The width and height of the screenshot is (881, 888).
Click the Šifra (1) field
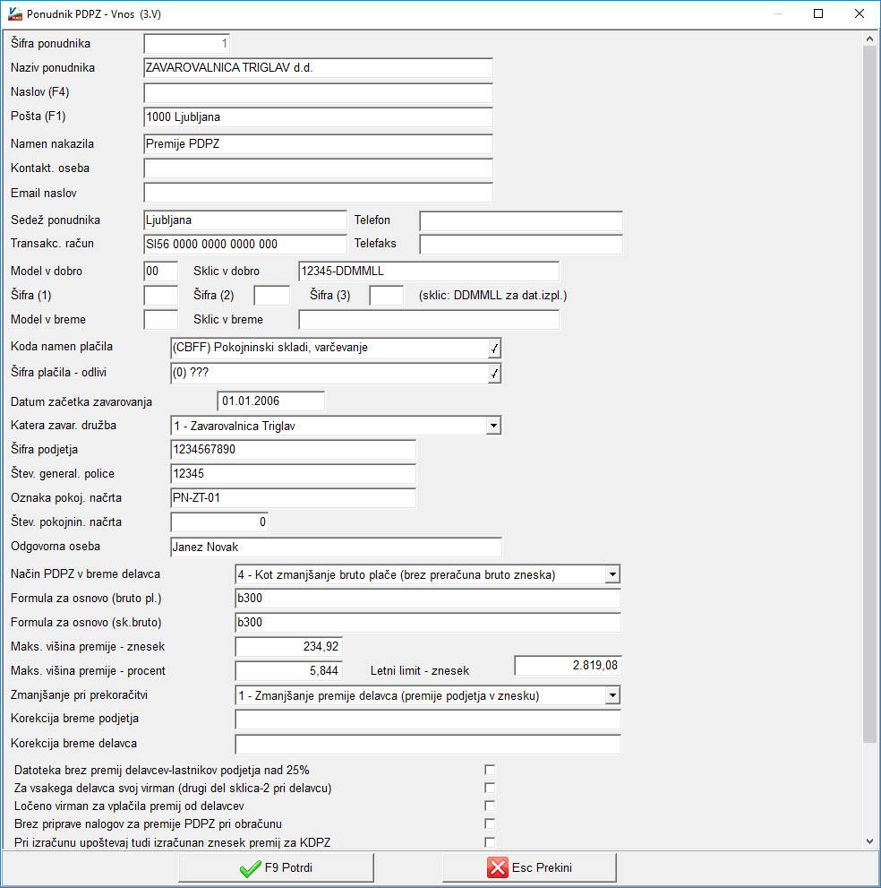160,296
